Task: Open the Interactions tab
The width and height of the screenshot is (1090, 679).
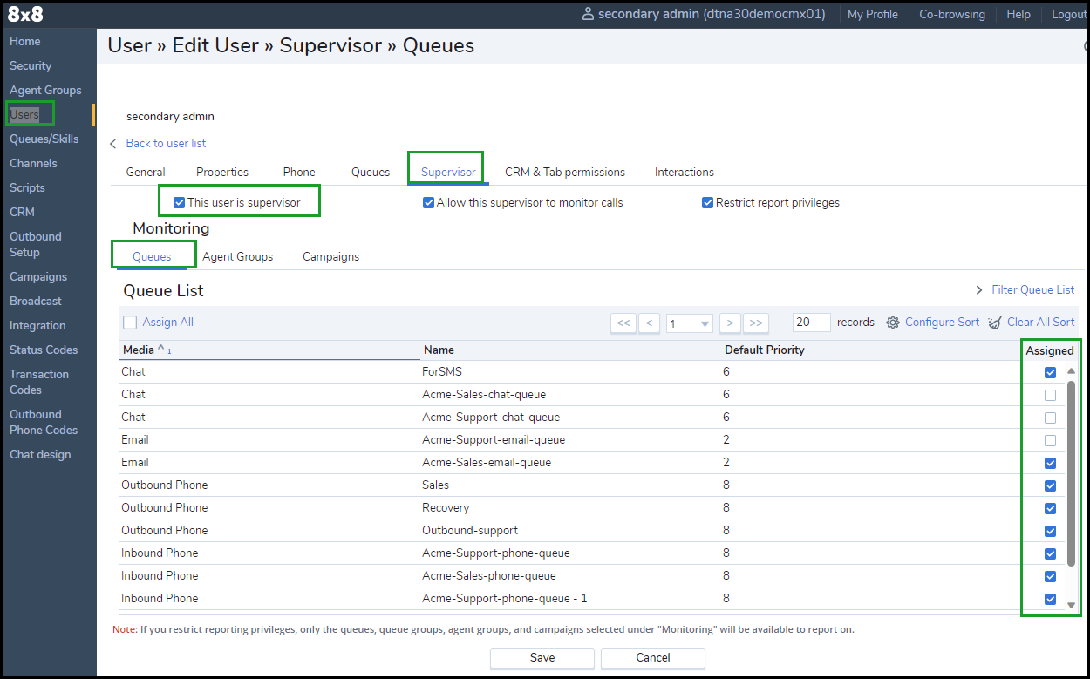Action: pyautogui.click(x=685, y=172)
